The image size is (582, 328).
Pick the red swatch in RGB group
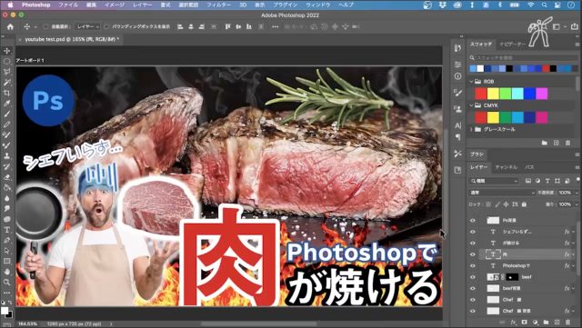pos(481,94)
